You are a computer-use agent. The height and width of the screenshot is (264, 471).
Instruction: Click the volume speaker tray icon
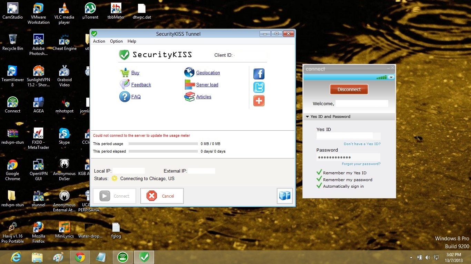coord(428,257)
